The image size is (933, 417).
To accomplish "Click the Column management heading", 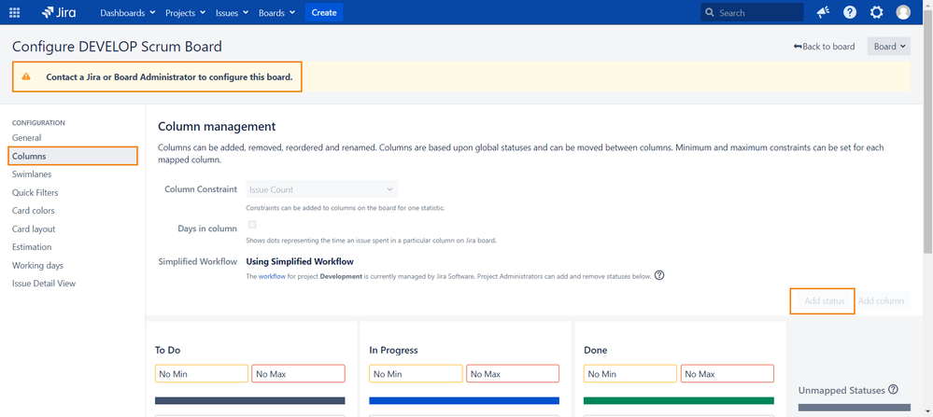I will point(217,127).
